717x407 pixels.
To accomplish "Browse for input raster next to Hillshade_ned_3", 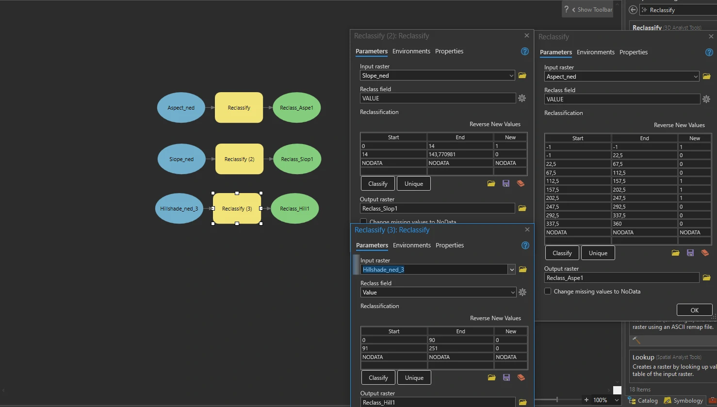I will point(523,269).
